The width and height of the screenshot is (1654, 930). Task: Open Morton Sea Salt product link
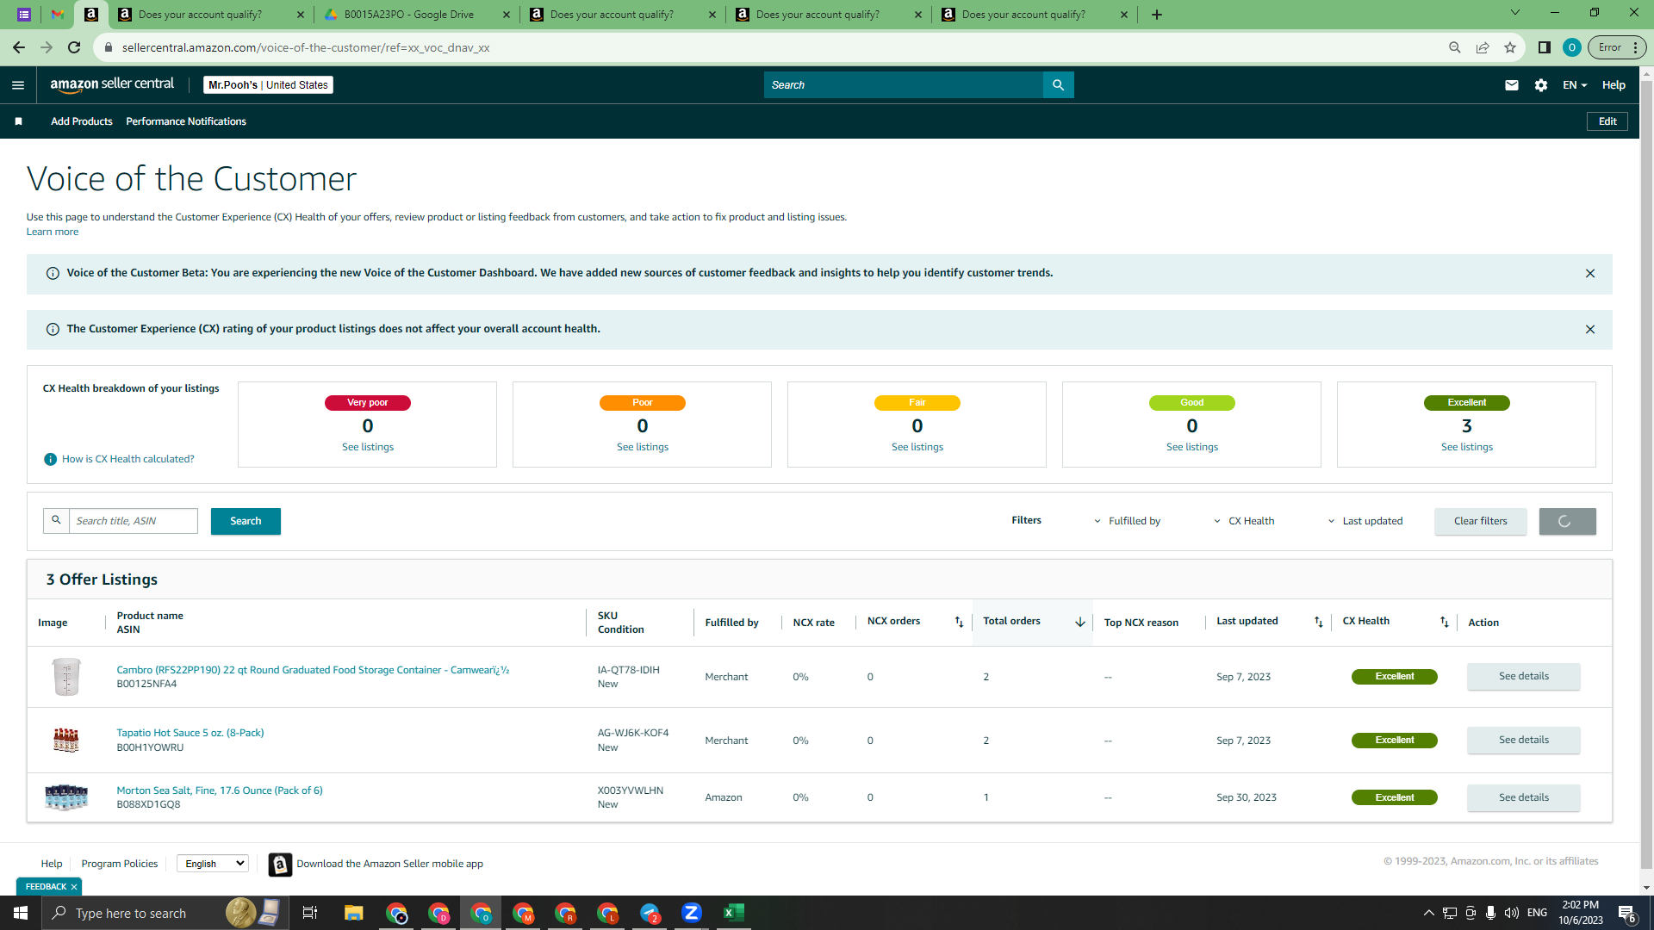click(x=220, y=790)
